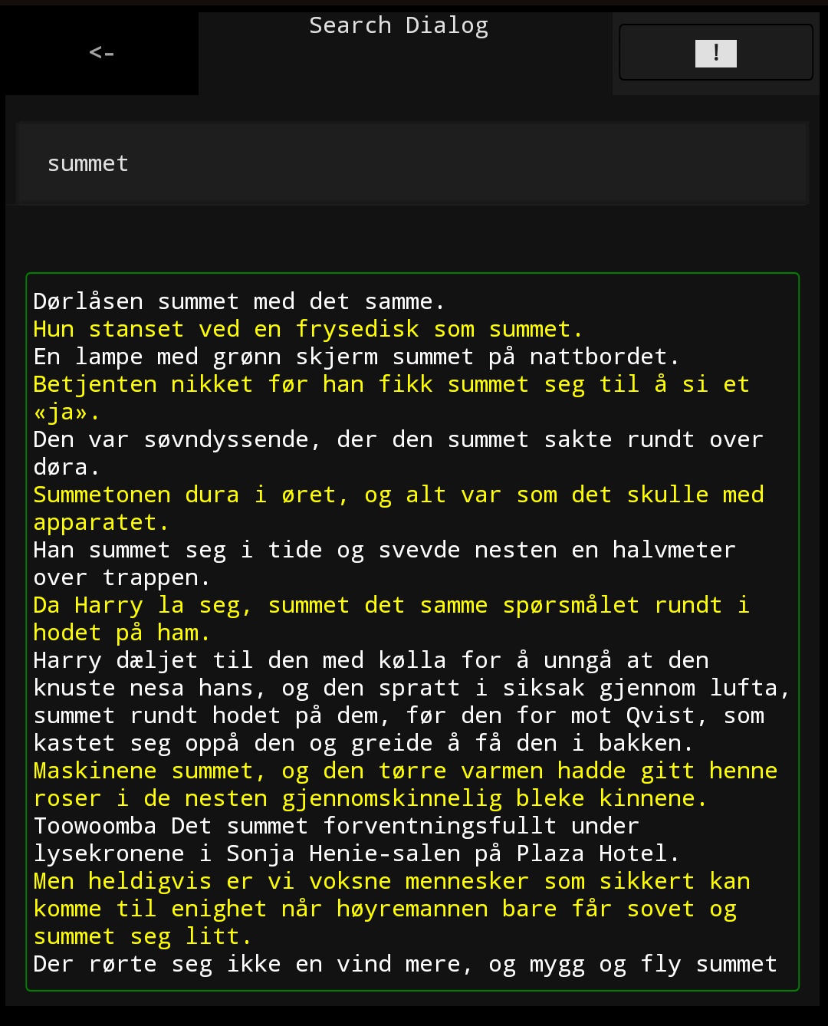Image resolution: width=828 pixels, height=1026 pixels.
Task: Click the result line mentioning "Plaza Hotel"
Action: (x=356, y=854)
